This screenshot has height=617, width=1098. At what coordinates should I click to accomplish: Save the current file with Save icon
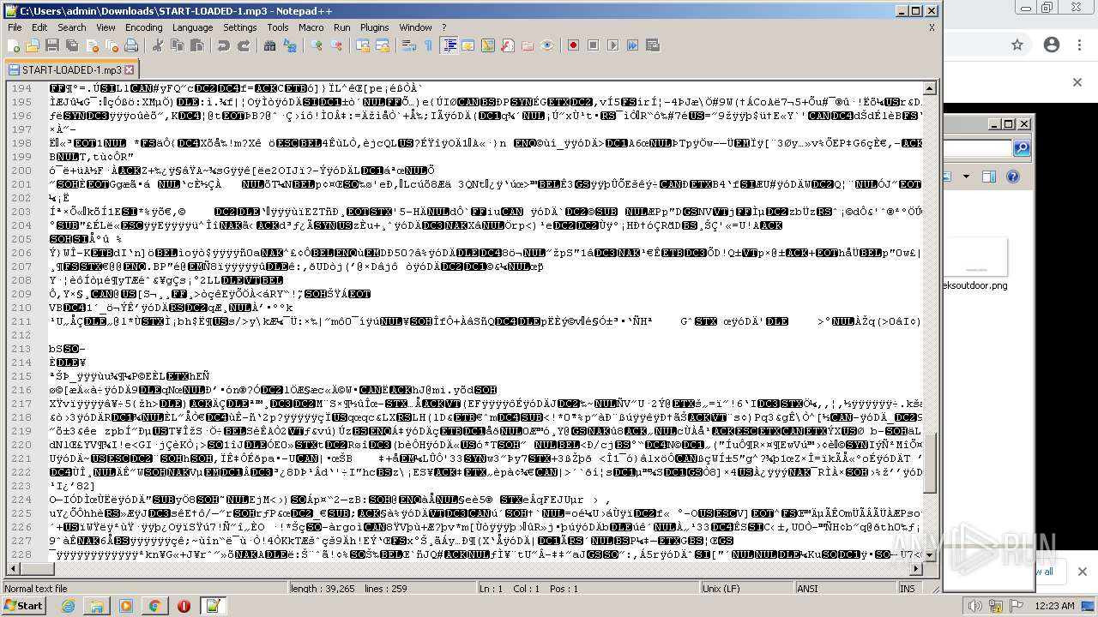tap(51, 45)
